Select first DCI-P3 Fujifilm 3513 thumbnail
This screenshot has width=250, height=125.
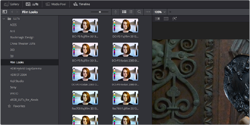85,26
